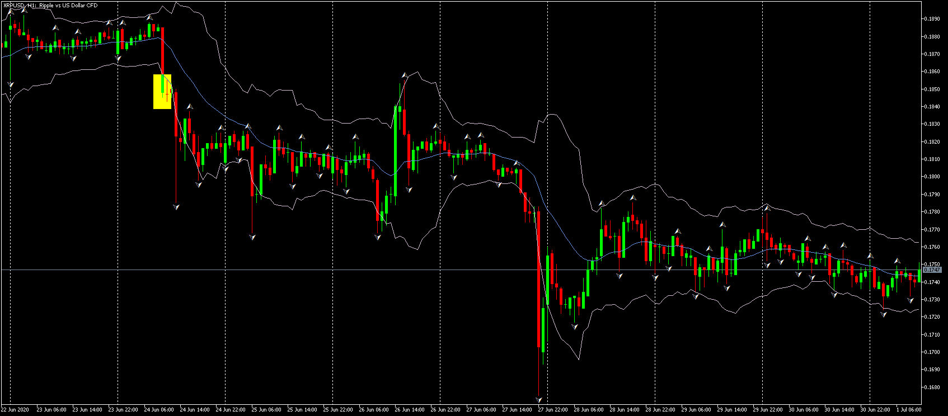Click the 25 Jun 22:00 label on the time axis
Viewport: 948px width, 416px height.
pyautogui.click(x=337, y=409)
